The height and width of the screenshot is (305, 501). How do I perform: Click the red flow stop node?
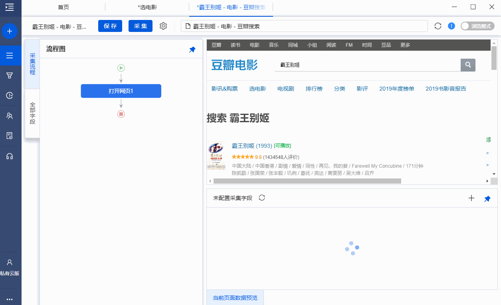coord(121,114)
